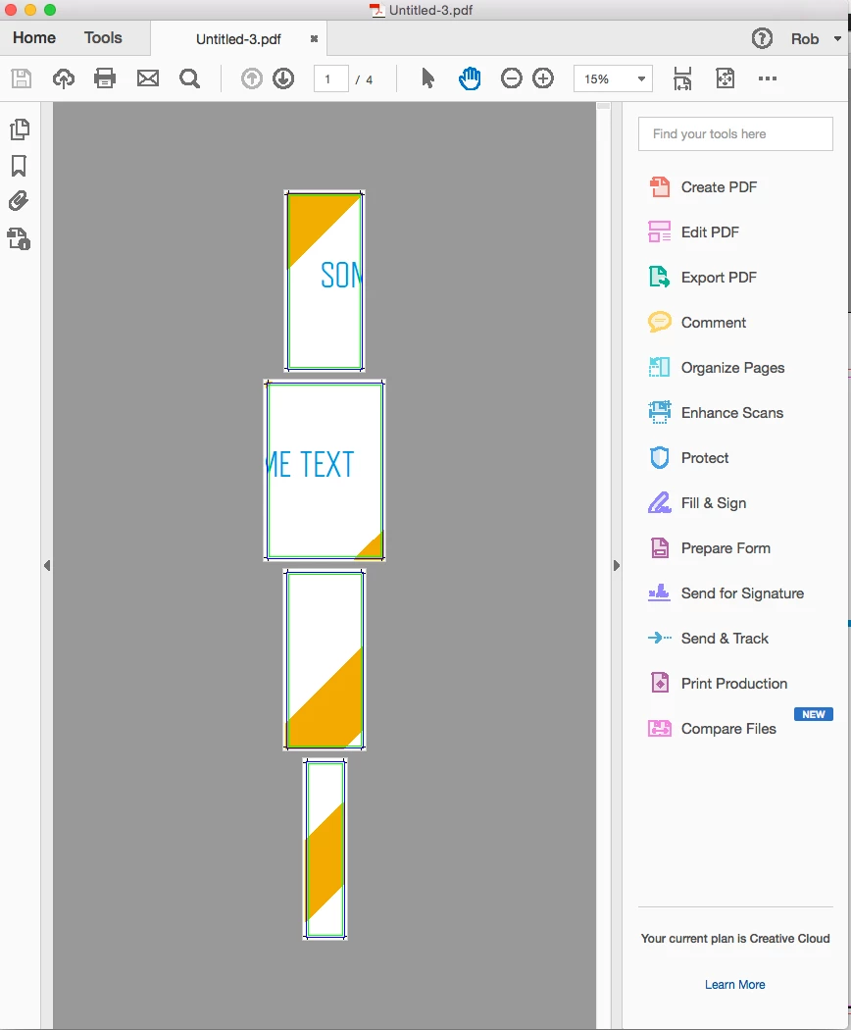Click the vertical scrollbar thumb
Image resolution: width=851 pixels, height=1030 pixels.
(604, 106)
